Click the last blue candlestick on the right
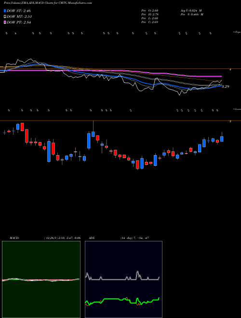This screenshot has height=318, width=241. (x=222, y=138)
